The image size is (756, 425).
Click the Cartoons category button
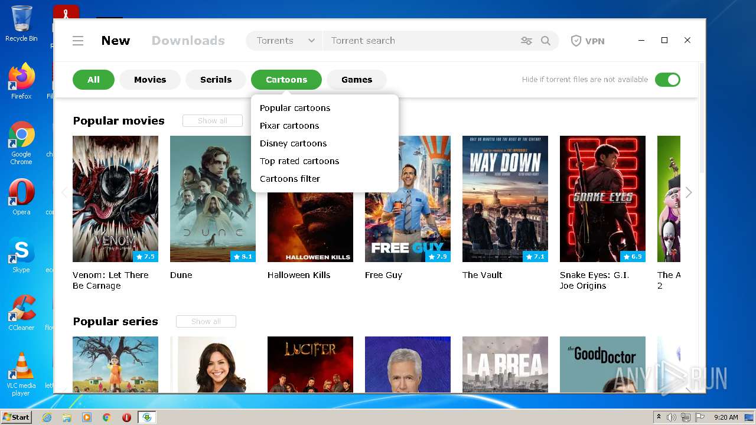(286, 80)
